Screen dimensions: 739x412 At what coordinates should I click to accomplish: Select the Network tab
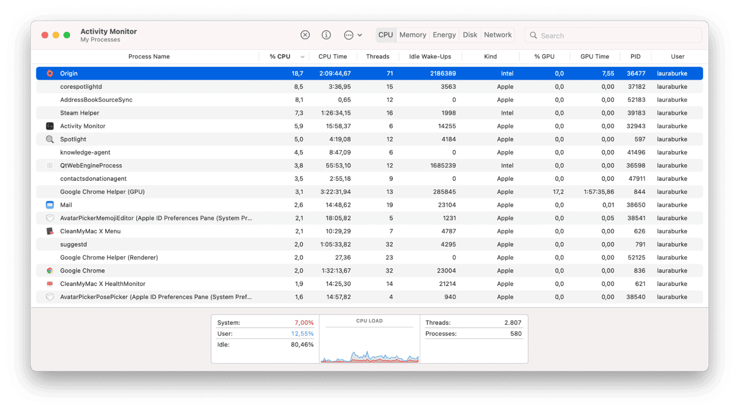[497, 35]
